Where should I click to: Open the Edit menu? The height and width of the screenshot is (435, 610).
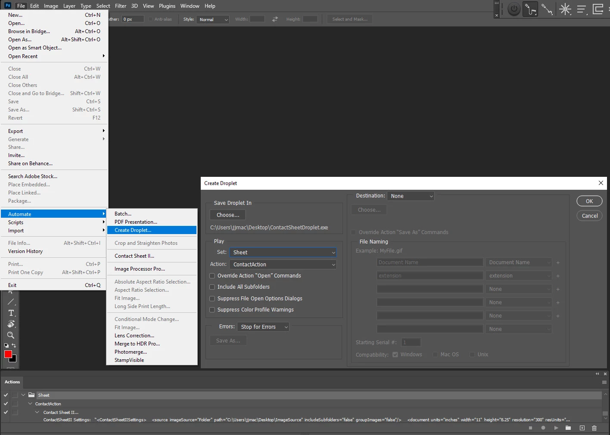pos(34,6)
